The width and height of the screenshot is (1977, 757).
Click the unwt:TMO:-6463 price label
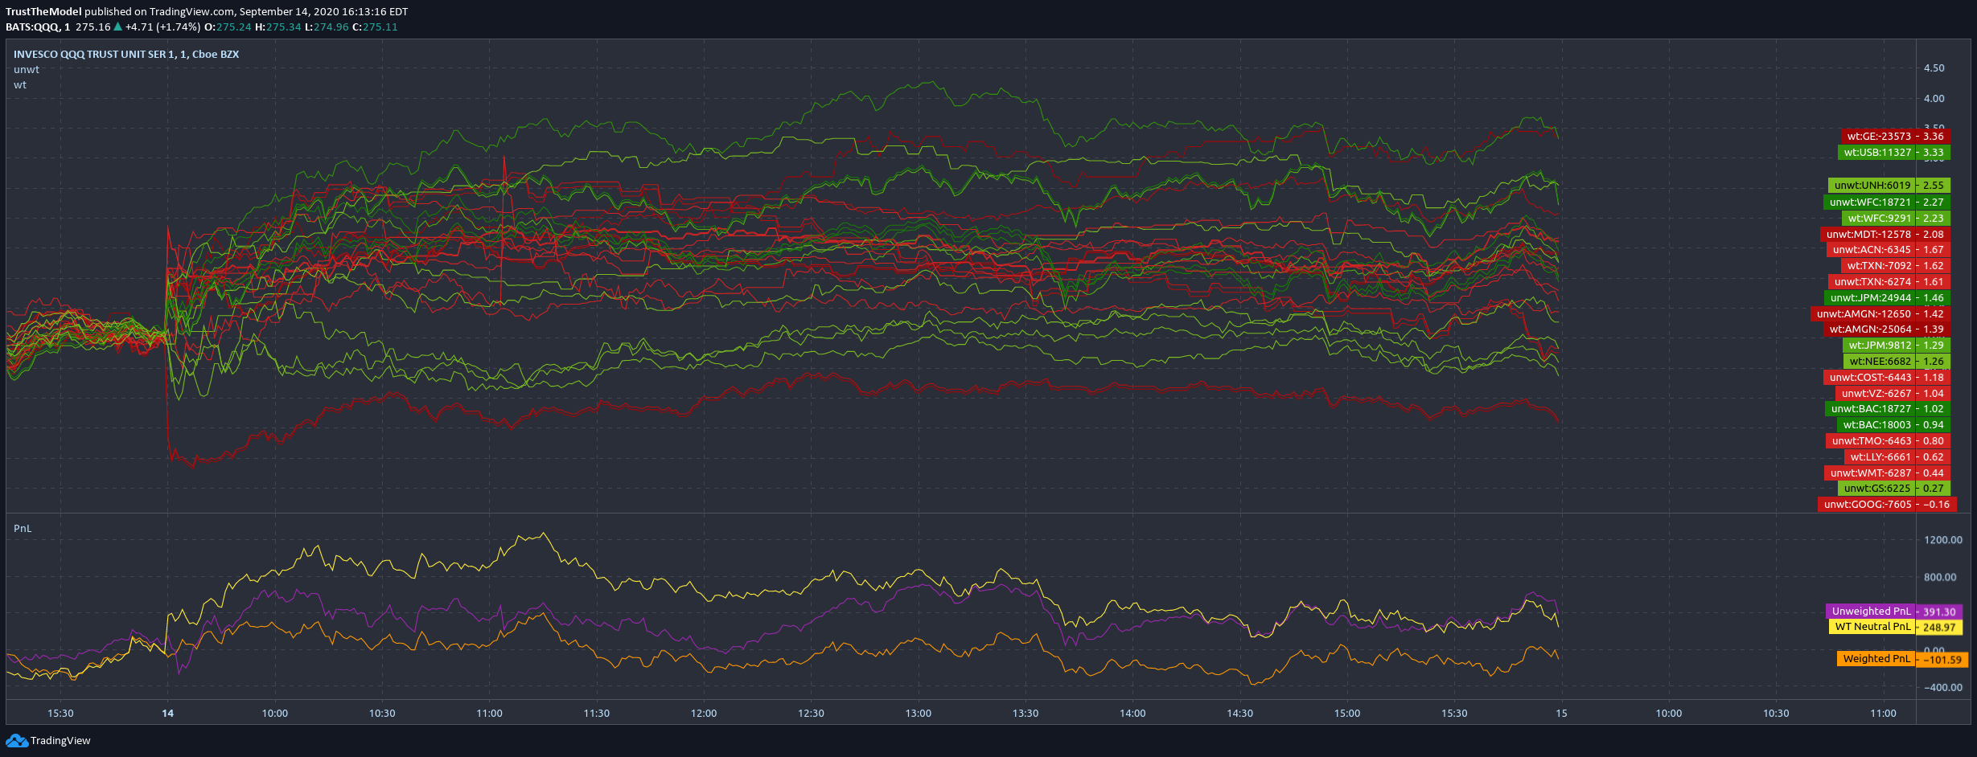(x=1888, y=440)
